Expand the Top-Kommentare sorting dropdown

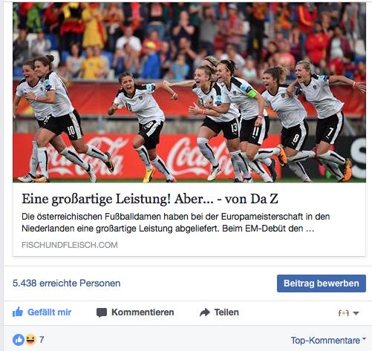364,338
